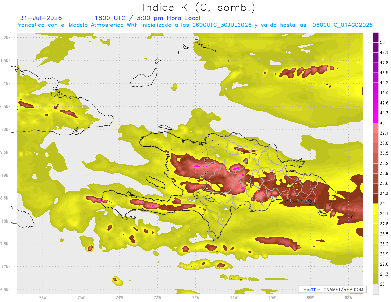Click the "49.1" color scale label
Viewport: 391px width, 302px height.
pos(384,52)
